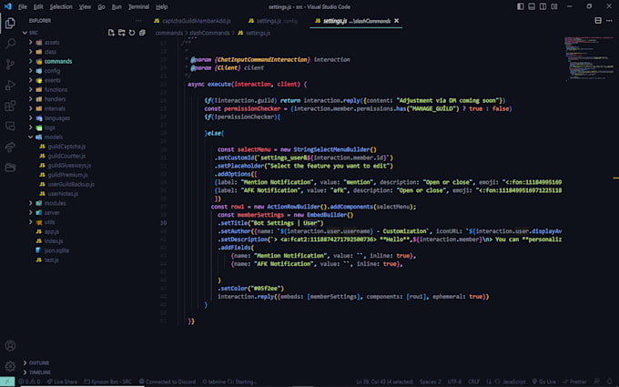Open the Extensions view
619x387 pixels.
coord(10,106)
